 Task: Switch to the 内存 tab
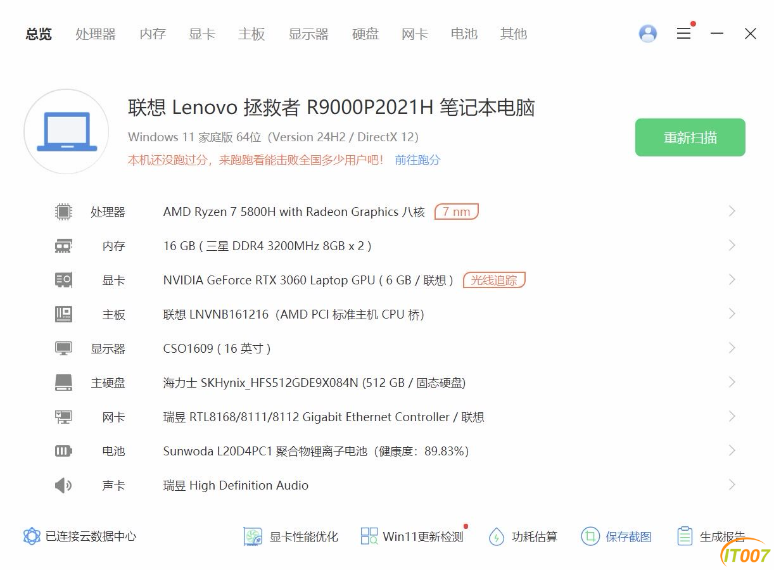click(153, 34)
